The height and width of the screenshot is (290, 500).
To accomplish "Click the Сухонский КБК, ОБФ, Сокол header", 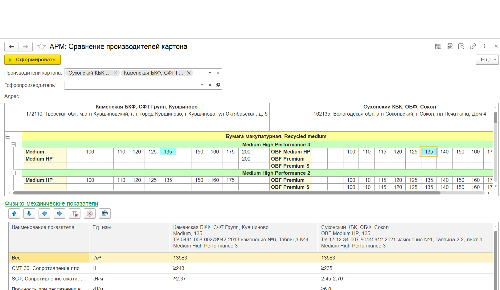I will pyautogui.click(x=400, y=107).
